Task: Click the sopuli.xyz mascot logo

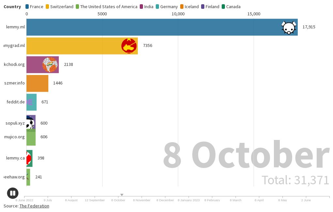Action: [30, 122]
